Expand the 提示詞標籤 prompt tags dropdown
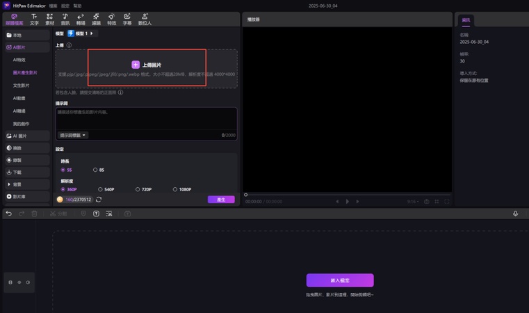 tap(73, 135)
